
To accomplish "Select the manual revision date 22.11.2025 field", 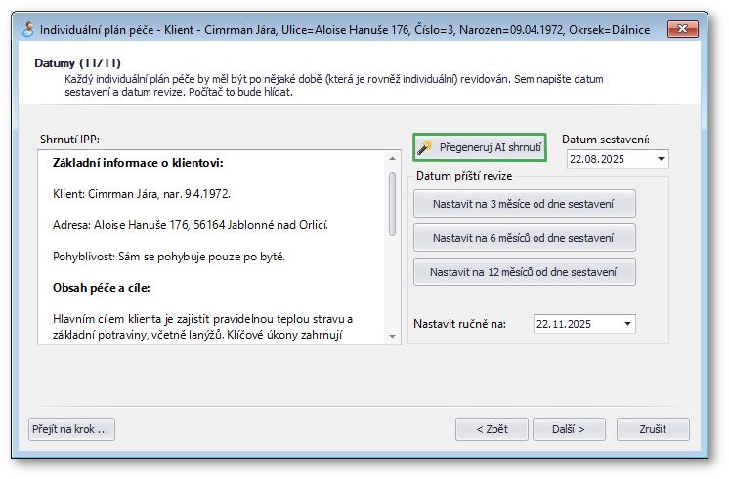I will pyautogui.click(x=575, y=323).
